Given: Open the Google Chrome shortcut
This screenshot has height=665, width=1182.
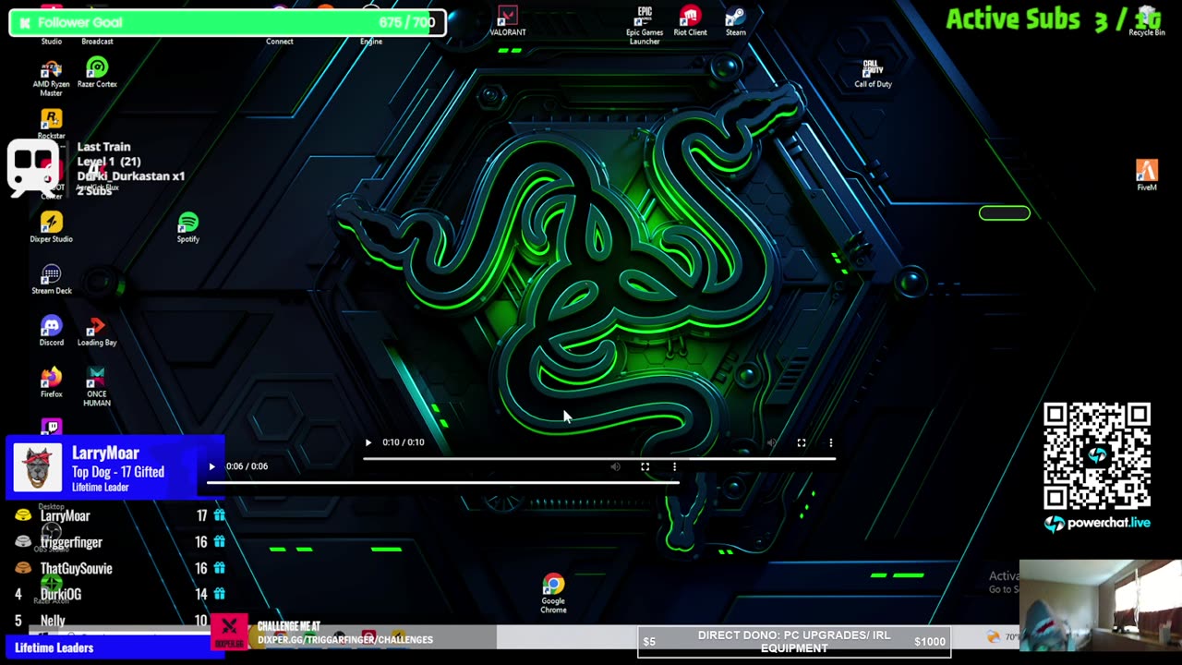Looking at the screenshot, I should coord(553,594).
